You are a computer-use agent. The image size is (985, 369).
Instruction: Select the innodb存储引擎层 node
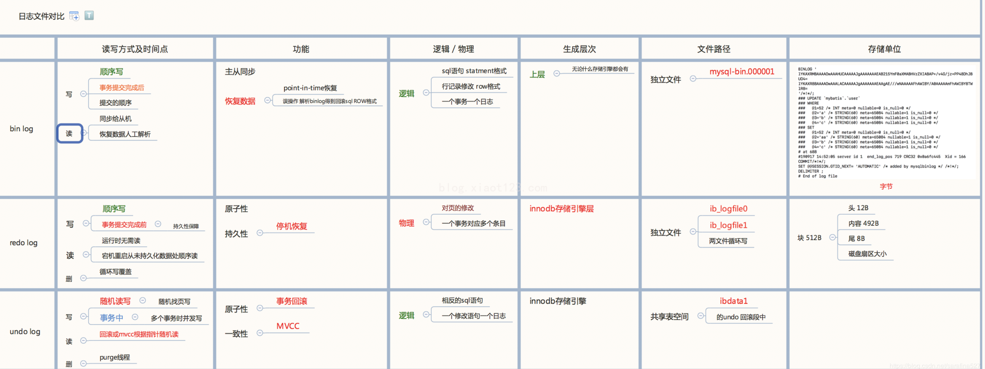pyautogui.click(x=561, y=209)
